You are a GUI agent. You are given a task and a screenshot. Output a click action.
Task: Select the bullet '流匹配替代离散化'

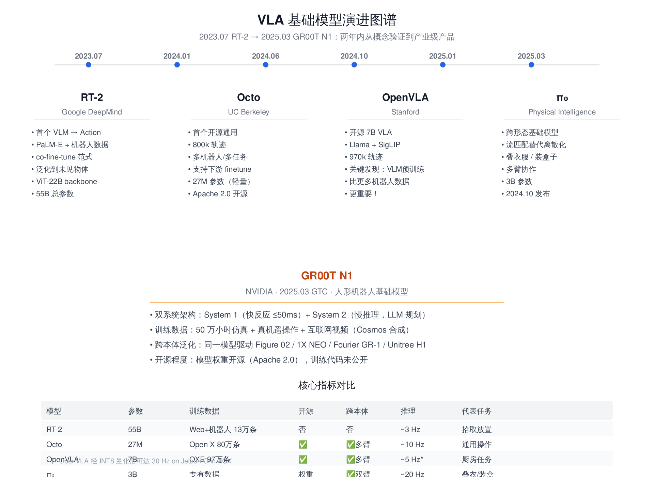click(x=534, y=144)
